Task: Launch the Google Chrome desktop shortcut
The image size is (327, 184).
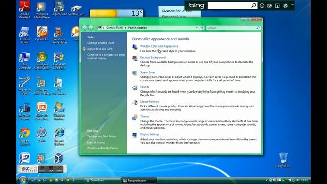Action: click(x=25, y=136)
